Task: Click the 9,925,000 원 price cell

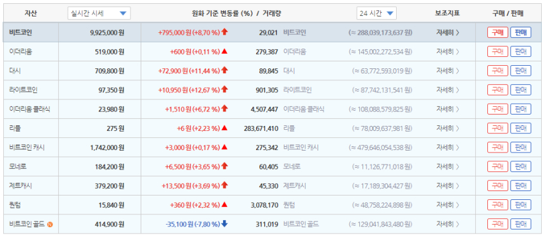Action: [x=106, y=33]
